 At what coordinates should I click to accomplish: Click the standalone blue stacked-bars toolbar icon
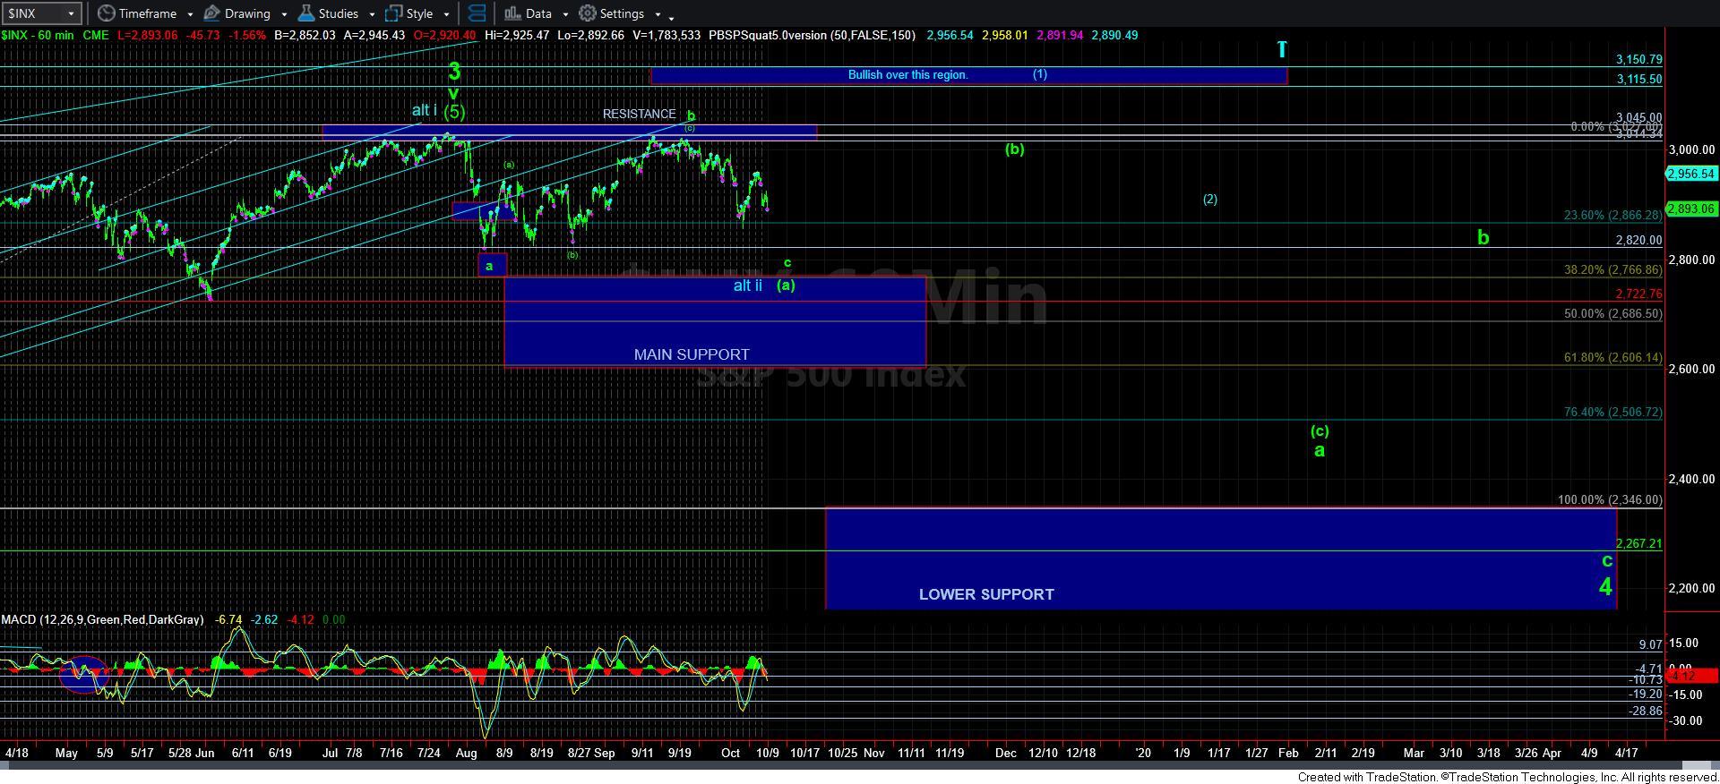(477, 13)
